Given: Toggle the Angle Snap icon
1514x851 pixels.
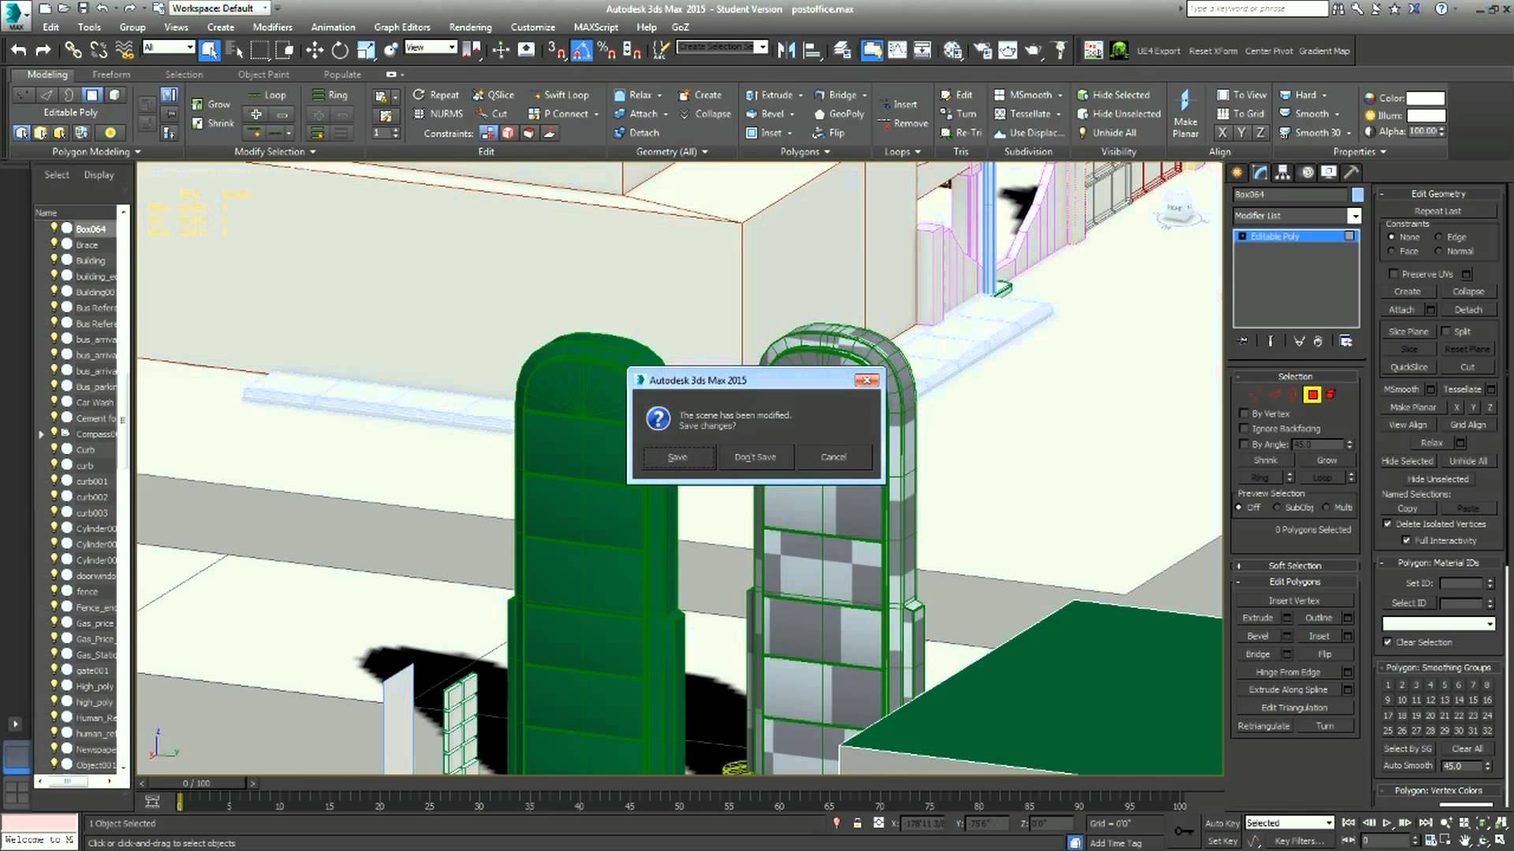Looking at the screenshot, I should tap(581, 50).
